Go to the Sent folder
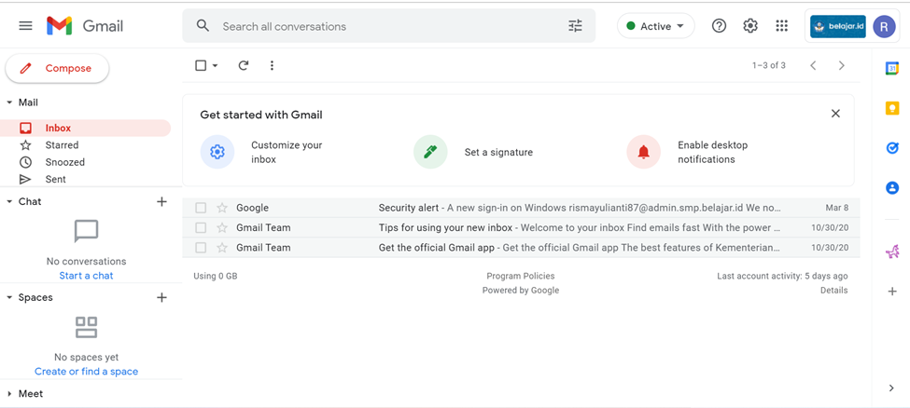 point(55,179)
